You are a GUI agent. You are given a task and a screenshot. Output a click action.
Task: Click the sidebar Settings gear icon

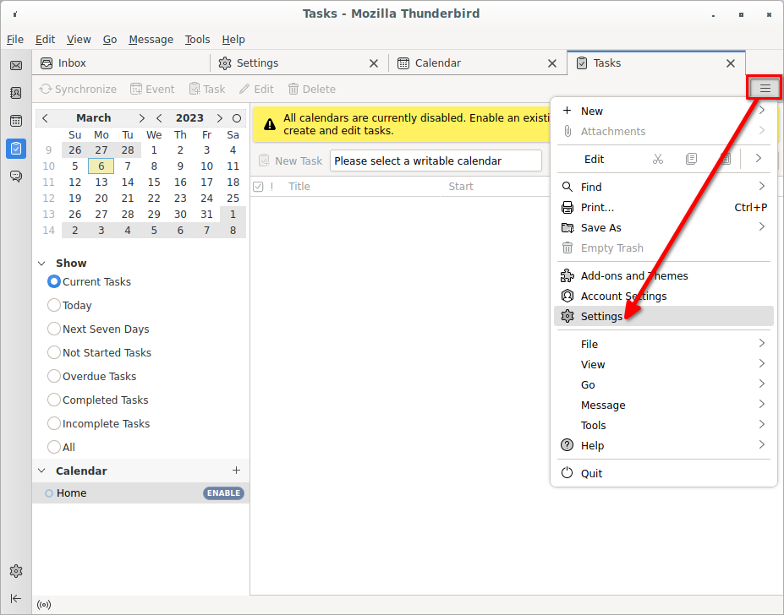(x=15, y=571)
